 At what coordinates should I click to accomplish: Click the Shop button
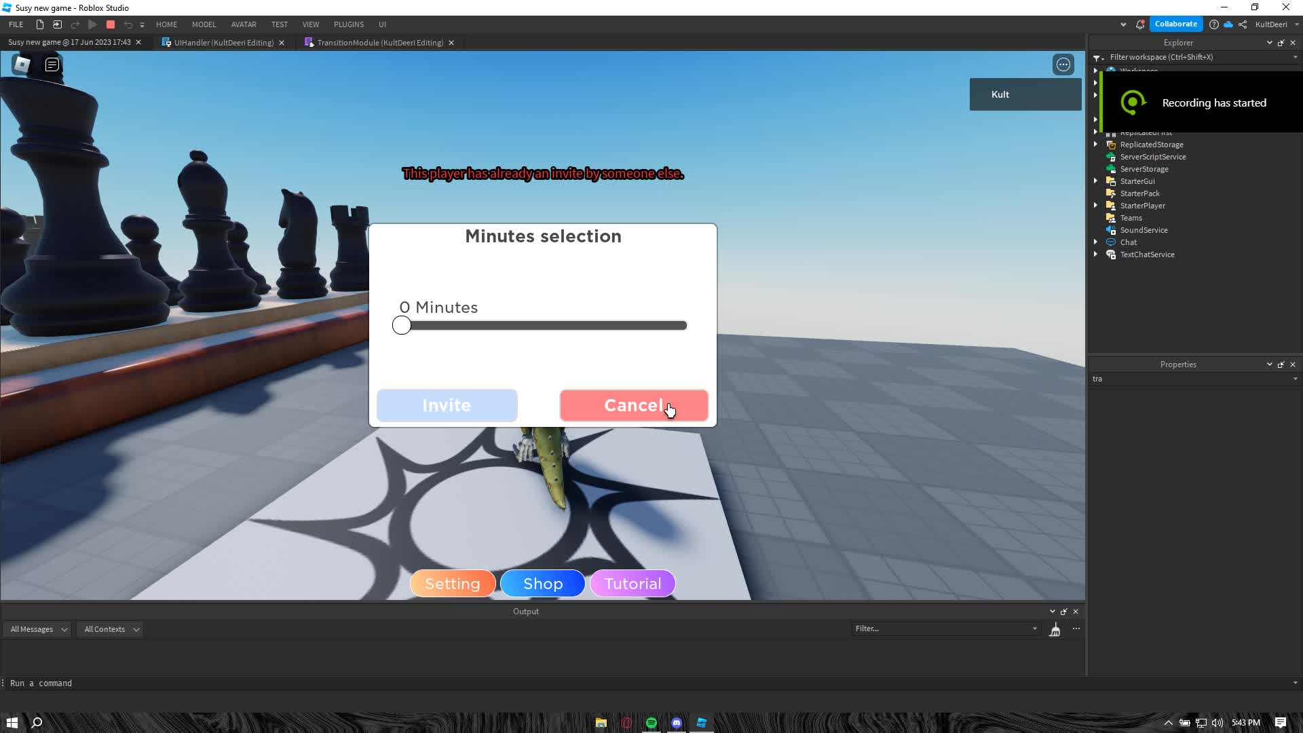(x=542, y=584)
